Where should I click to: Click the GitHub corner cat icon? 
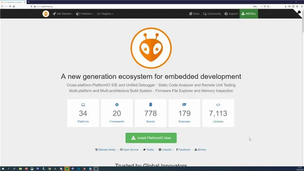[x=299, y=13]
